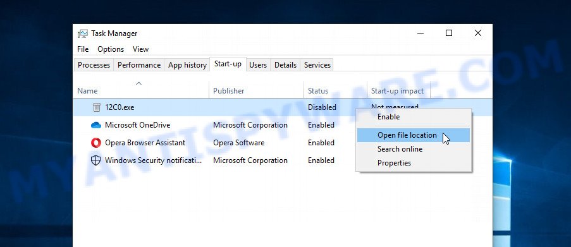This screenshot has height=247, width=571.
Task: Open the File menu
Action: tap(83, 49)
